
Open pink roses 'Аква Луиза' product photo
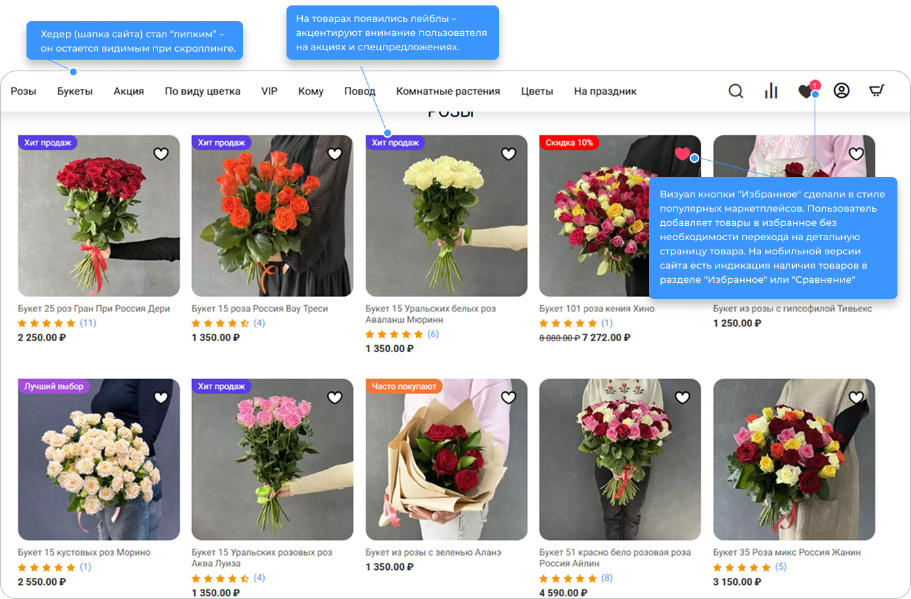point(272,459)
